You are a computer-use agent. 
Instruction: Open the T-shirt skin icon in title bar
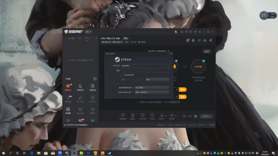pos(195,32)
